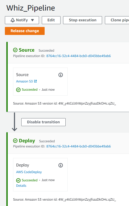
Task: Open the AWS CodeDeploy link
Action: coord(29,172)
